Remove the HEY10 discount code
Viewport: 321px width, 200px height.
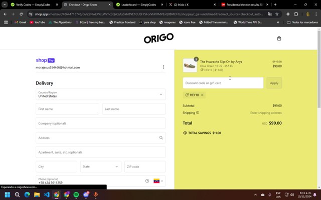(202, 95)
